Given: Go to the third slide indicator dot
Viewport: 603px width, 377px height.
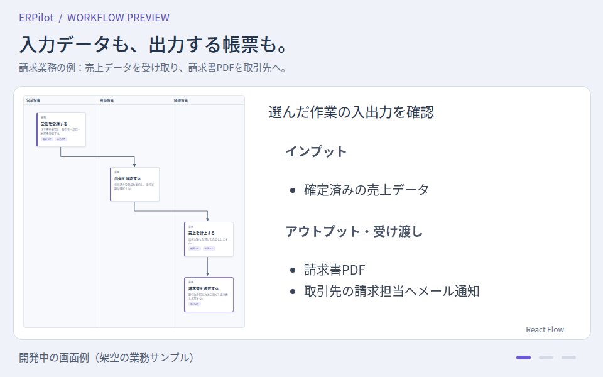Looking at the screenshot, I should [x=569, y=358].
